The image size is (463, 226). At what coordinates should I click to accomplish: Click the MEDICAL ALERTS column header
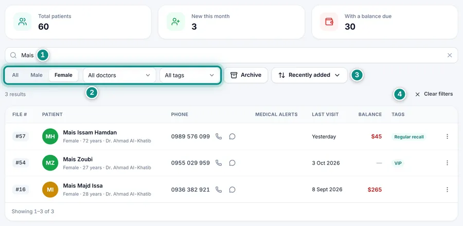276,114
